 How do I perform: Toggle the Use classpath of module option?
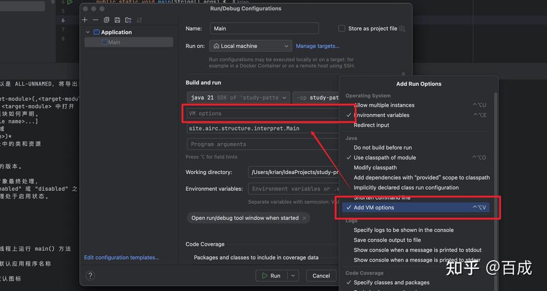[x=385, y=158]
